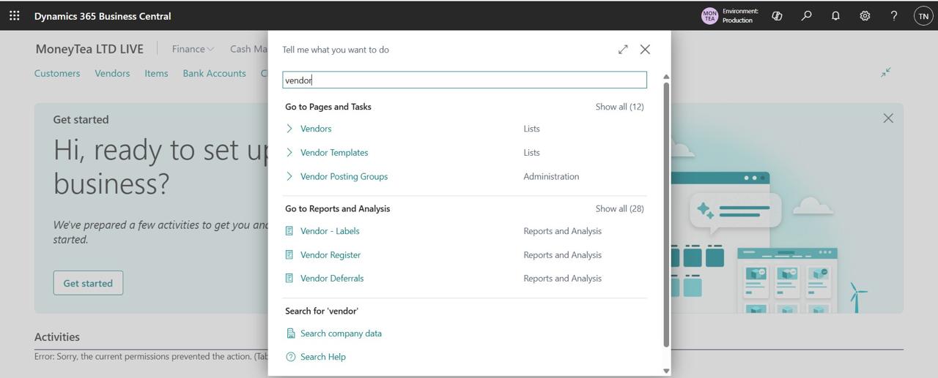The height and width of the screenshot is (378, 938).
Task: Click the Activities section heading
Action: click(x=57, y=337)
